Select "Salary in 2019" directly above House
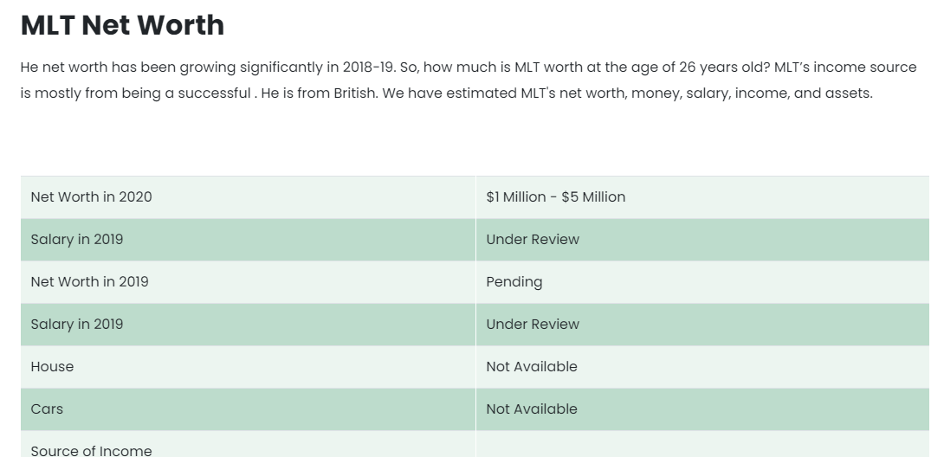The image size is (944, 457). tap(77, 325)
